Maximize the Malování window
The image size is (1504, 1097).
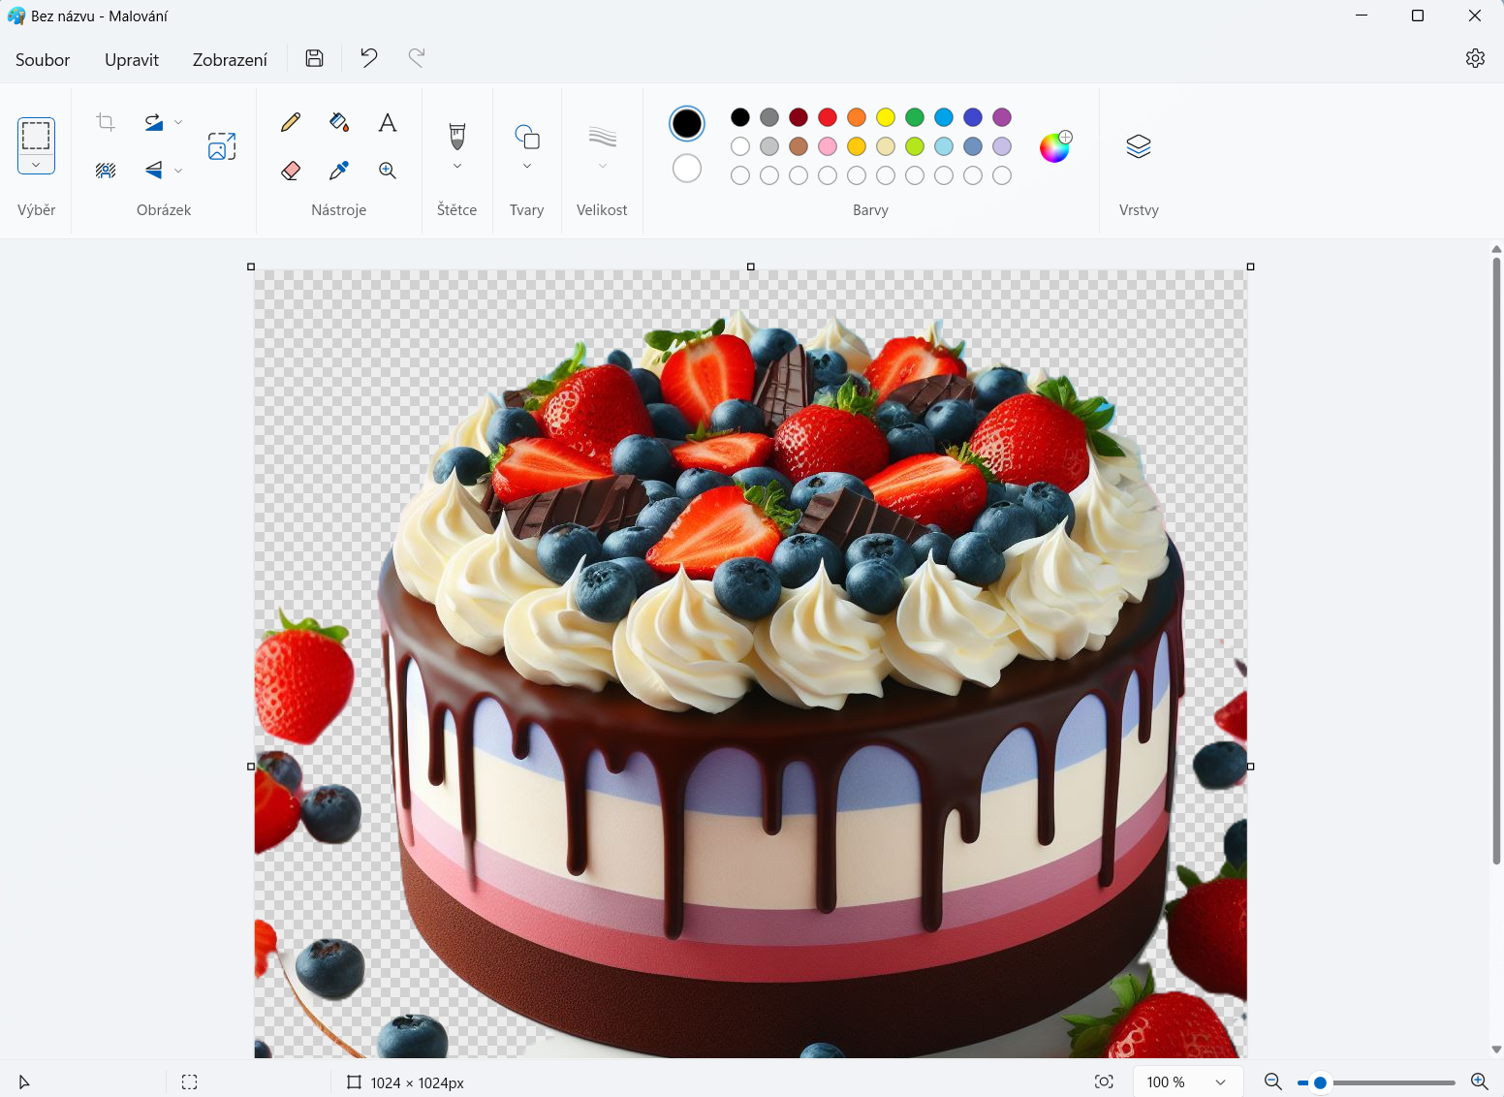(x=1418, y=16)
